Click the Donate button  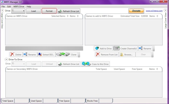136,11
